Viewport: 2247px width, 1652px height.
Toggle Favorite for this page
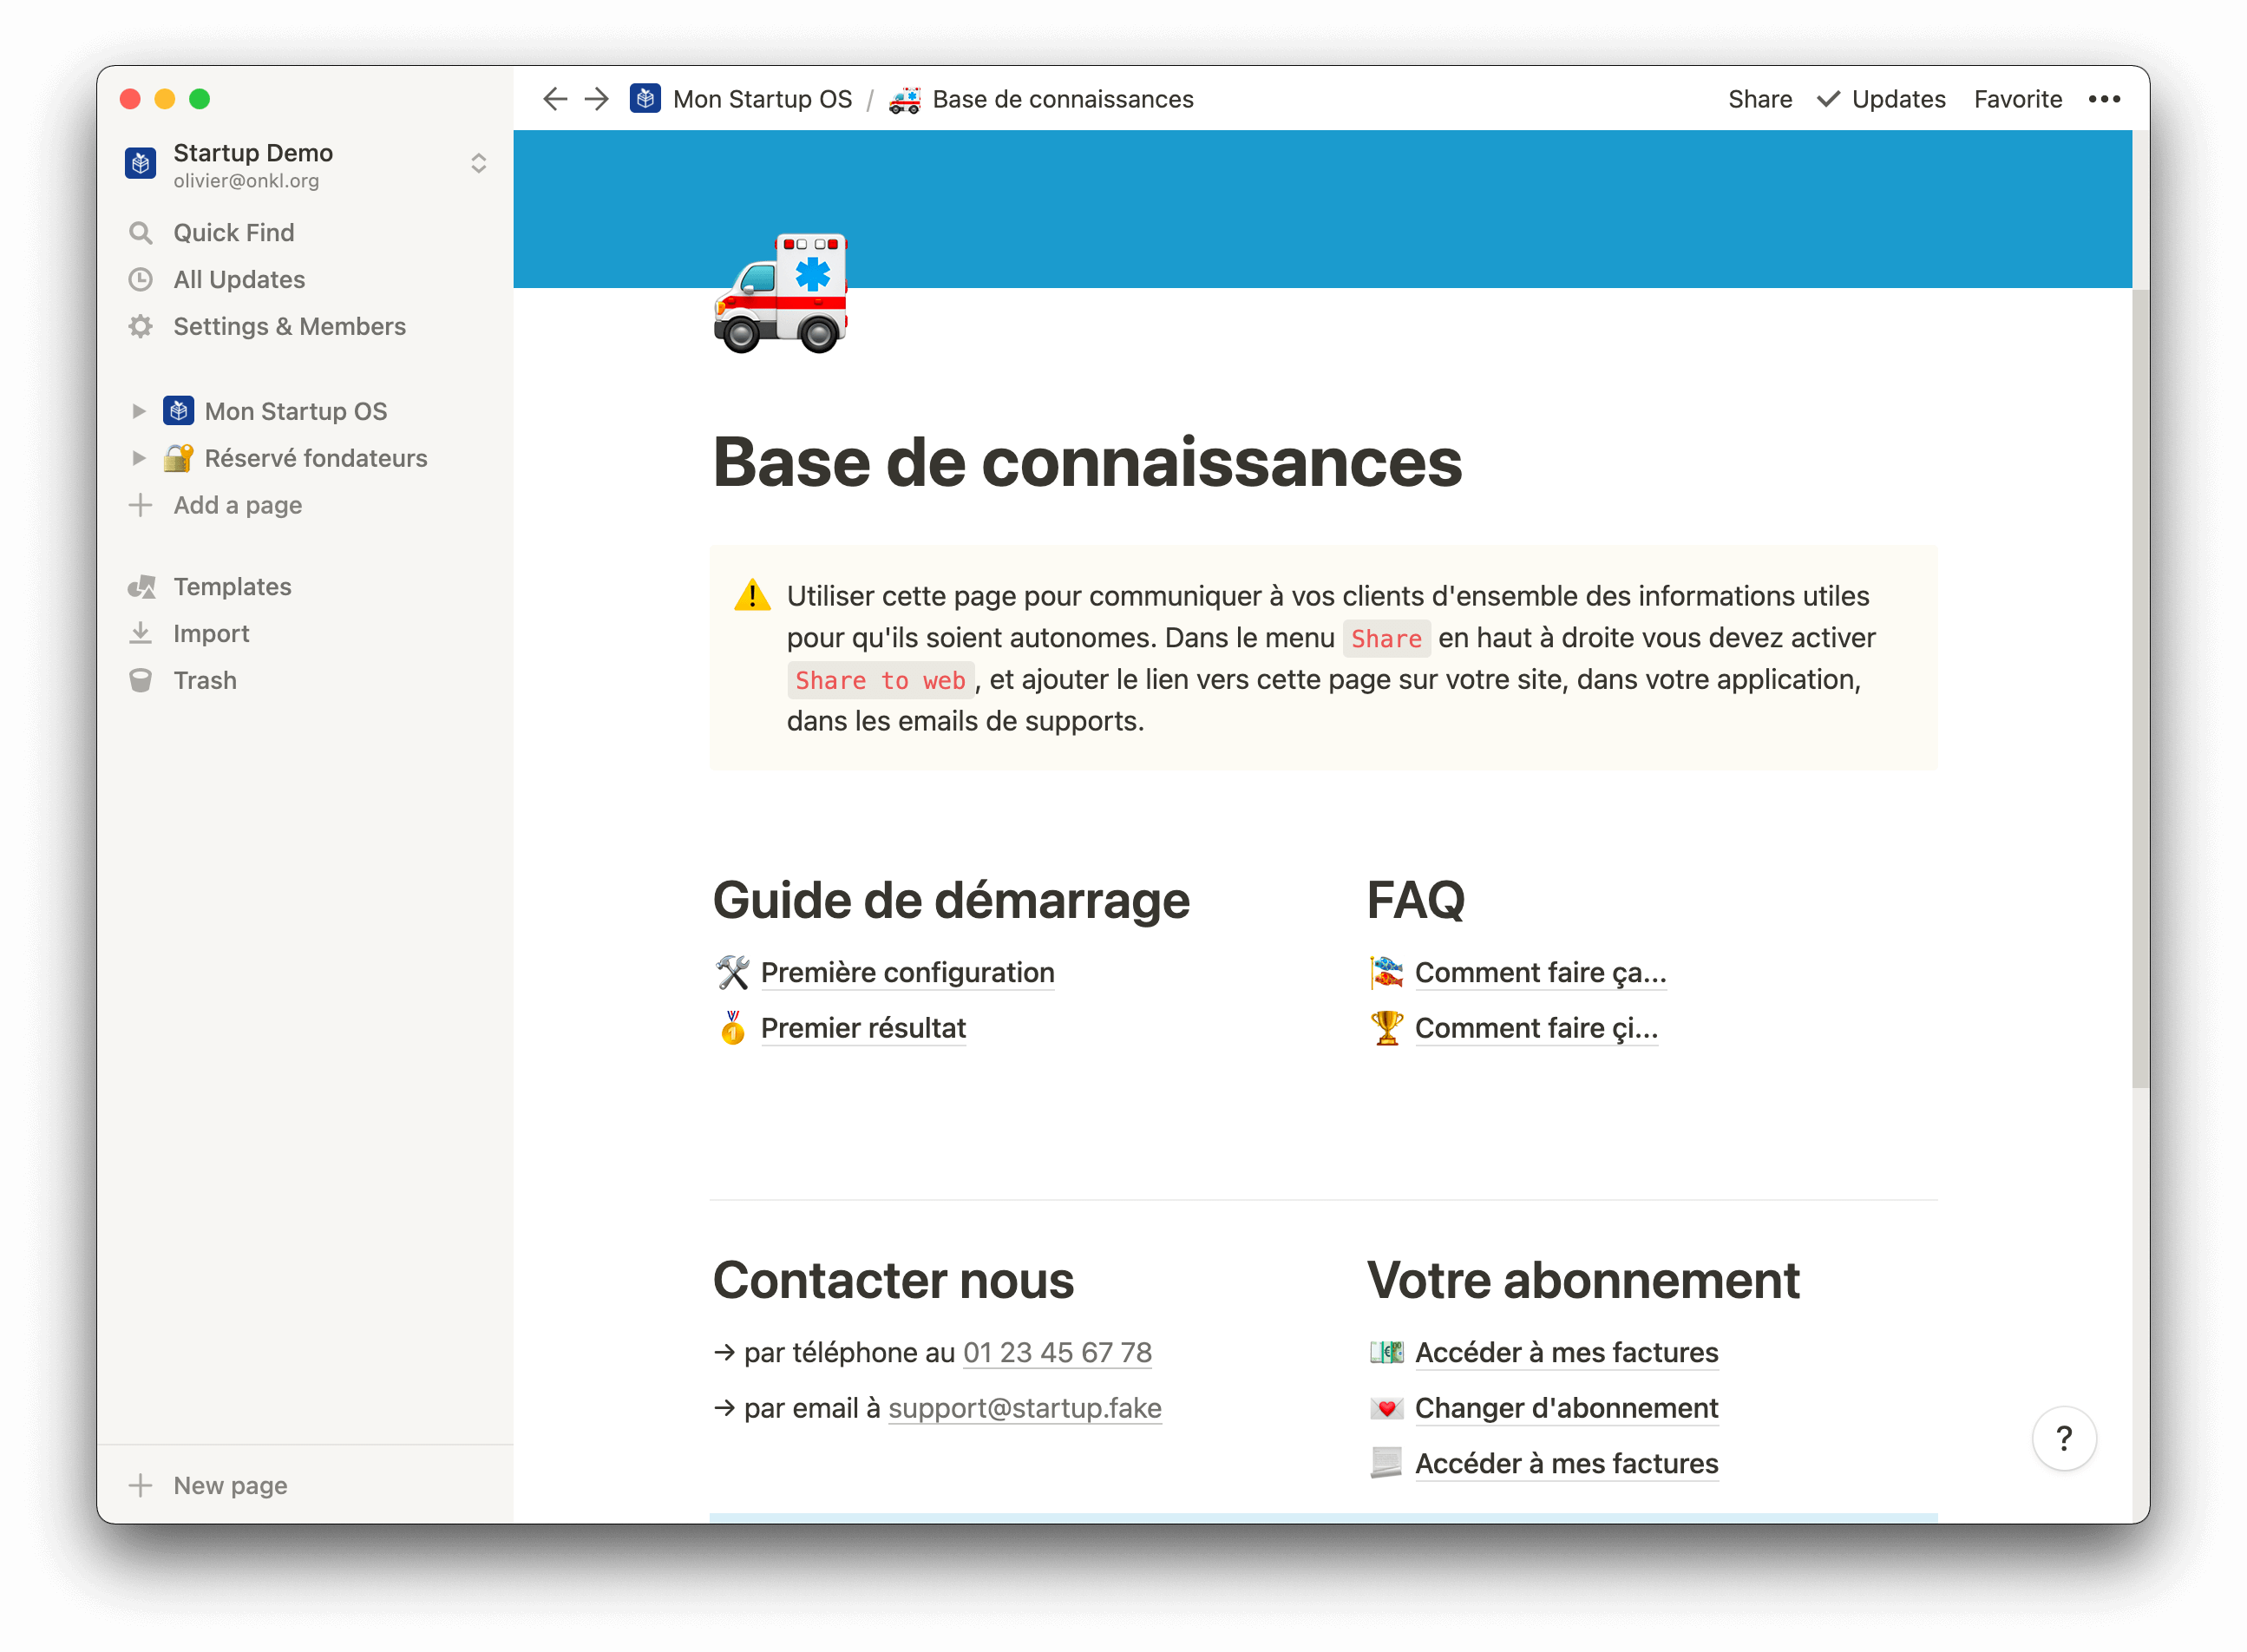tap(2017, 99)
